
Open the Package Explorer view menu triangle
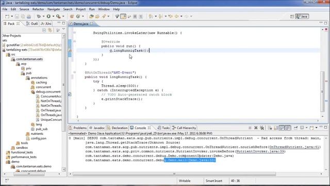[64, 29]
